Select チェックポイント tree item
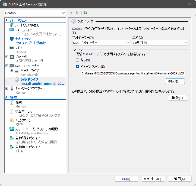The image size is (196, 186). pyautogui.click(x=24, y=120)
